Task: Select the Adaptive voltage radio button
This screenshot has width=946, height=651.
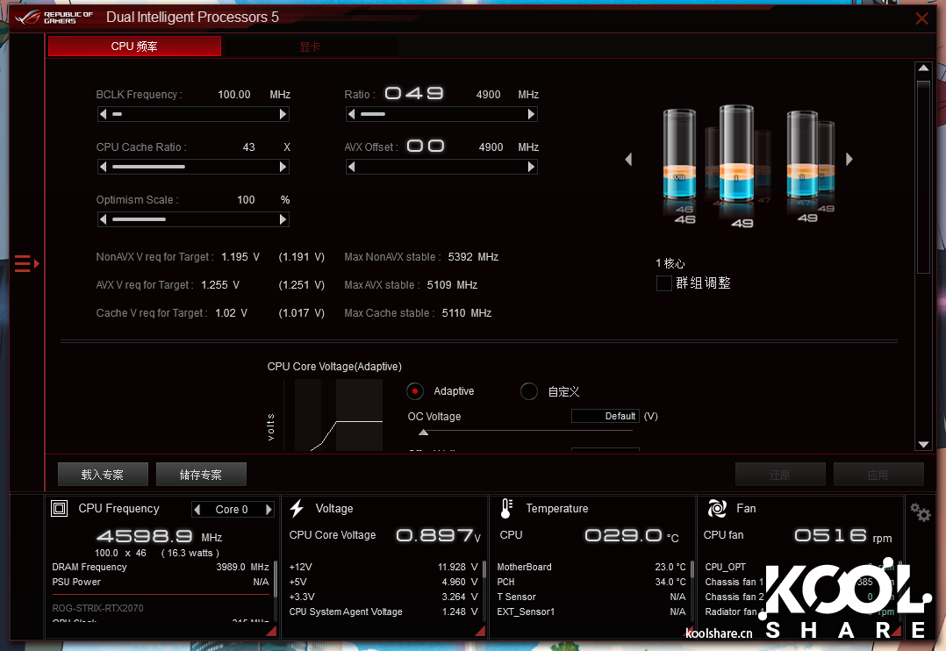Action: (416, 391)
